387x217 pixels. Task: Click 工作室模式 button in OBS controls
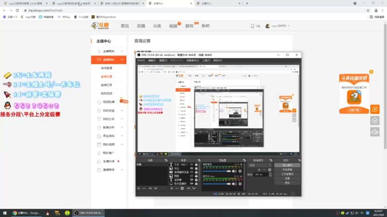(x=287, y=174)
